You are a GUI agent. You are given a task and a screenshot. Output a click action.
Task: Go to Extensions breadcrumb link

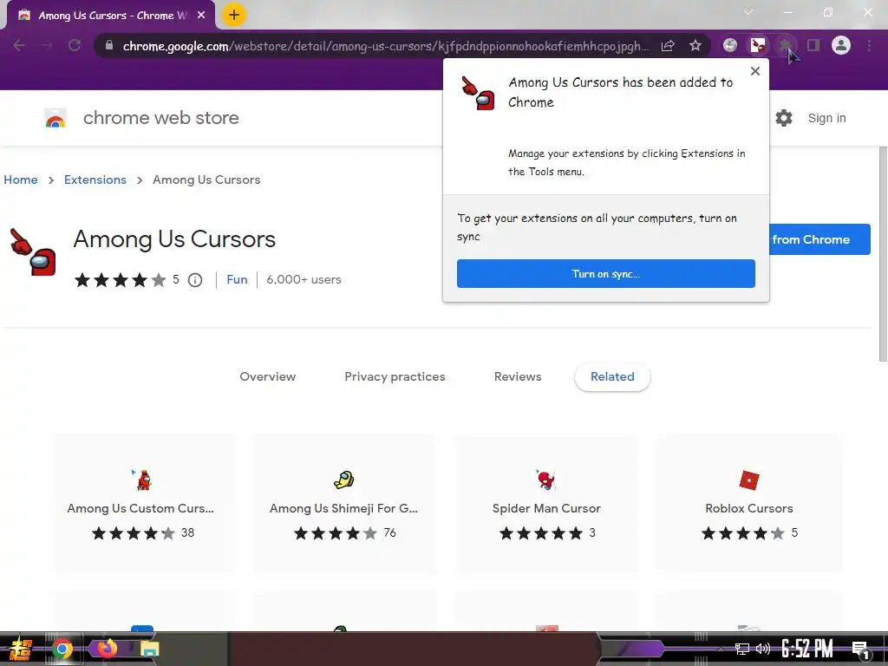click(95, 180)
